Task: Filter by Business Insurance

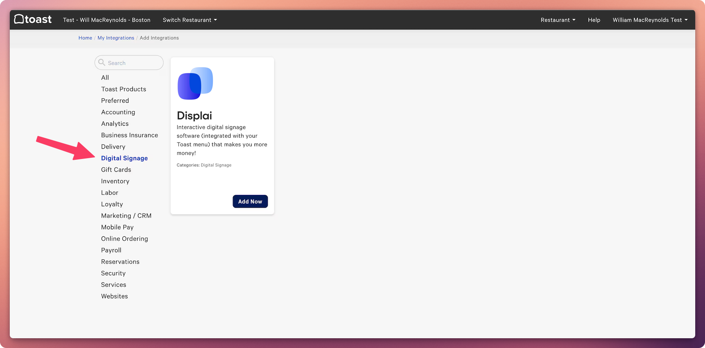Action: 129,135
